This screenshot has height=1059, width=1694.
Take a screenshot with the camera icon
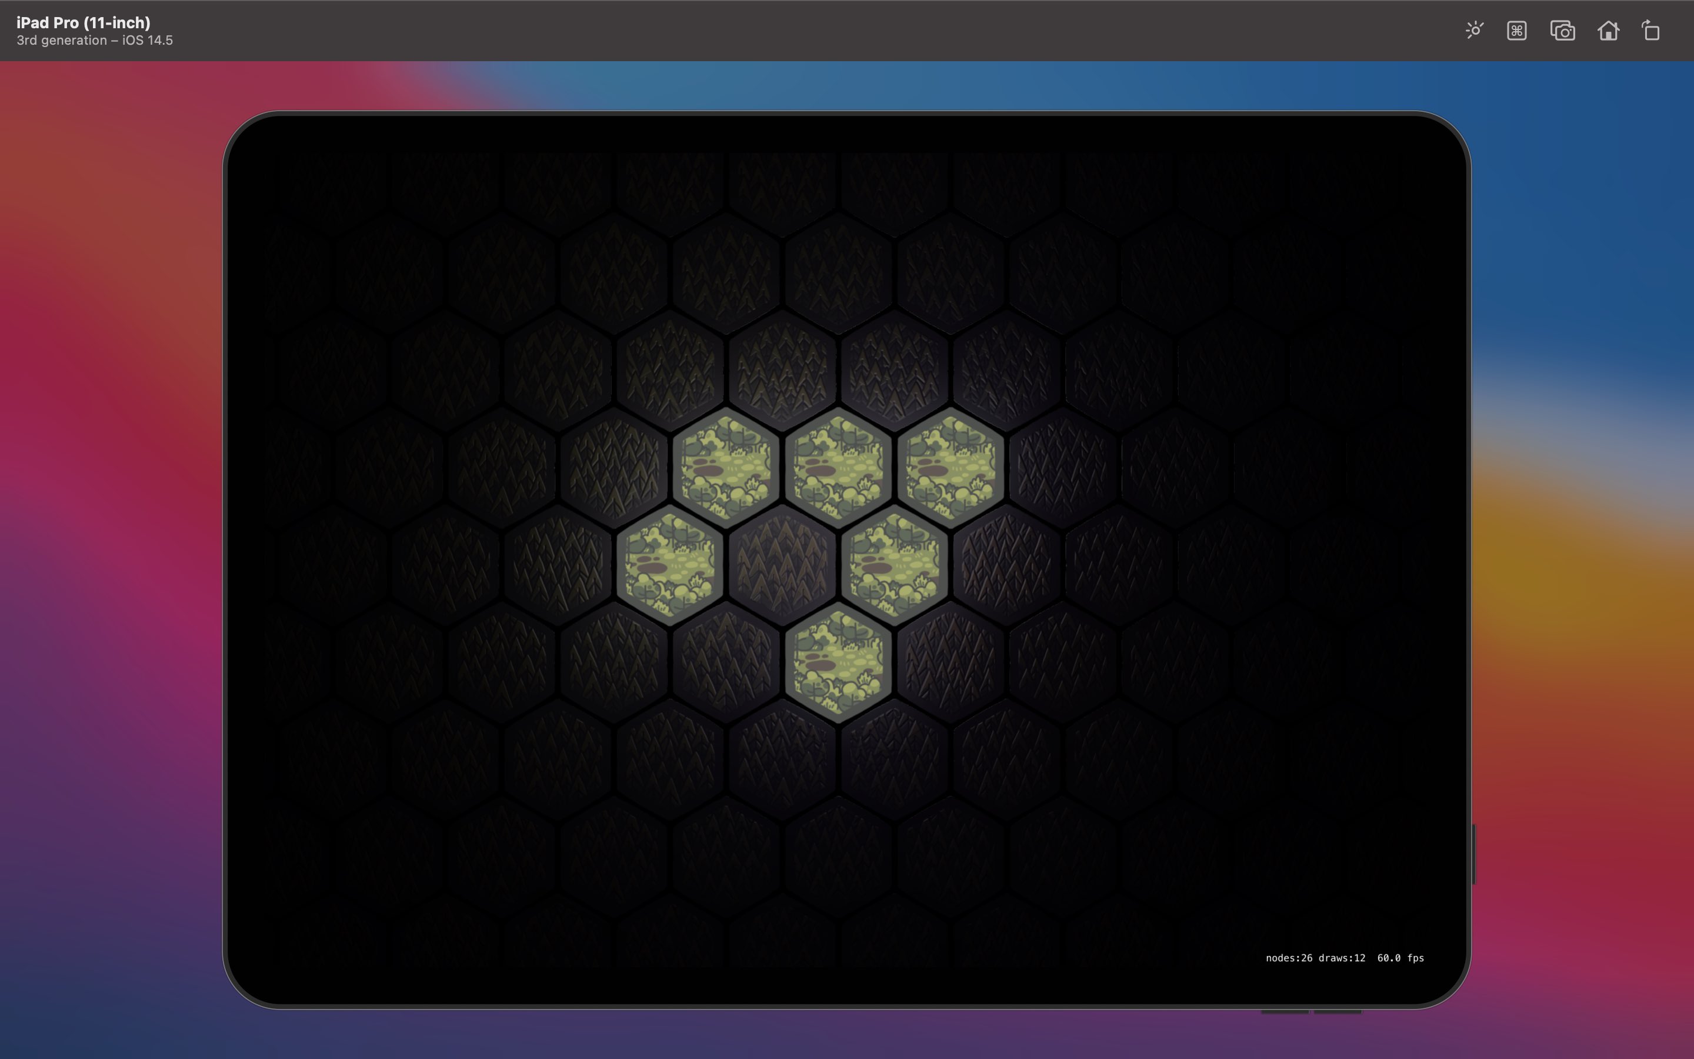point(1562,31)
